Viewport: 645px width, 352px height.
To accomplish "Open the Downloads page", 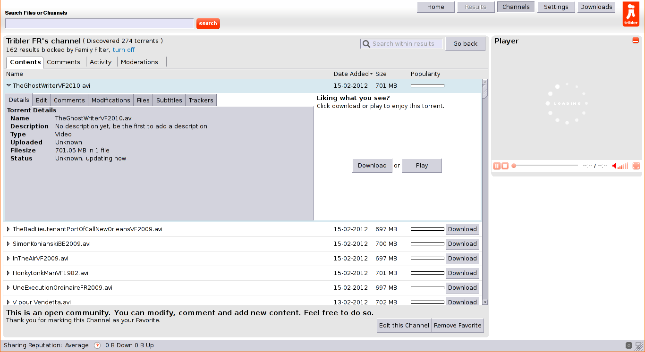I will click(x=596, y=7).
